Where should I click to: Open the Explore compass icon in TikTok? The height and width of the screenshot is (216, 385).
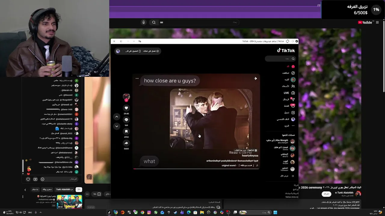tap(293, 73)
